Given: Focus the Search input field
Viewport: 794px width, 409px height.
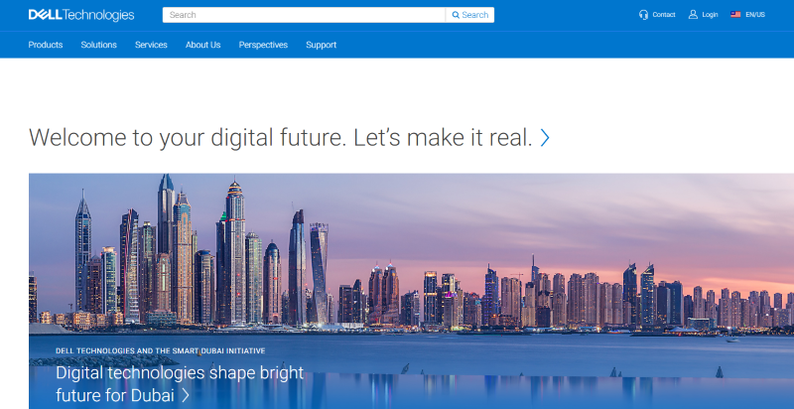Looking at the screenshot, I should (304, 15).
